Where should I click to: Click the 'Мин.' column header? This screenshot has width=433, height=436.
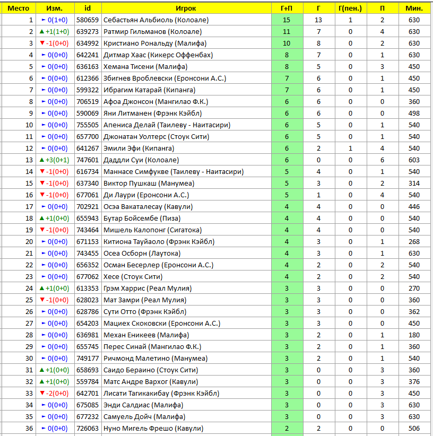(x=414, y=8)
